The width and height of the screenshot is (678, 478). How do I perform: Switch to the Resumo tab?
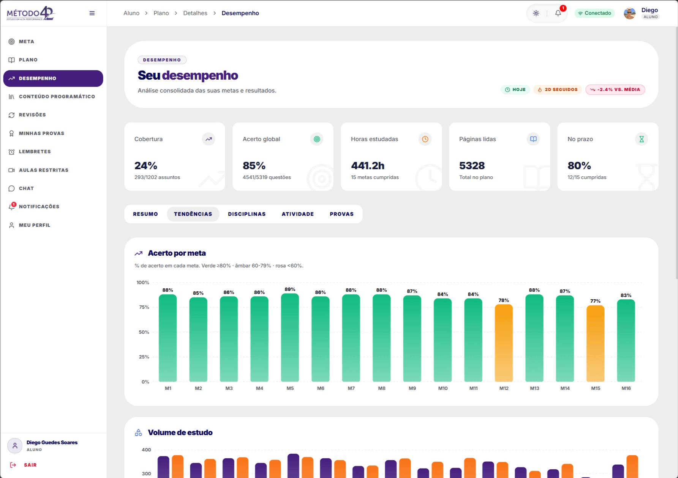[145, 214]
